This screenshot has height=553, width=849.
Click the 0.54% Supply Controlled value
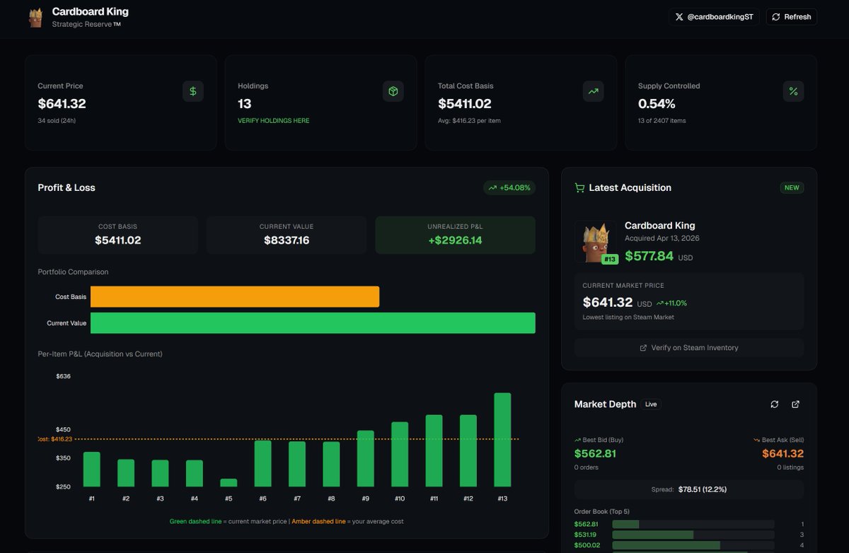click(657, 104)
